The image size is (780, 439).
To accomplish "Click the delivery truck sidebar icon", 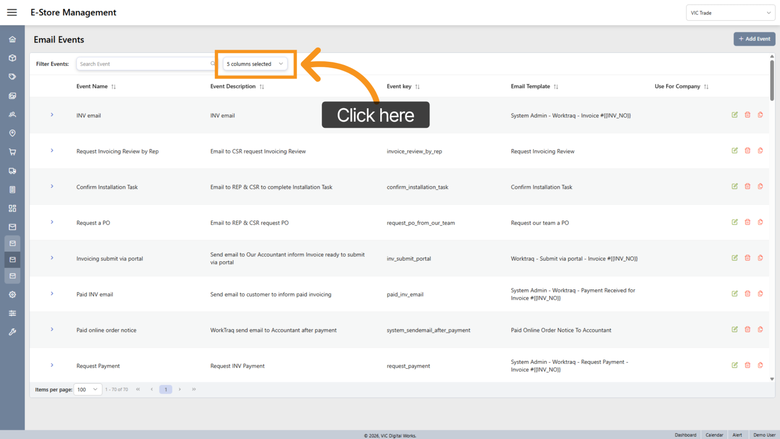I will click(x=13, y=171).
